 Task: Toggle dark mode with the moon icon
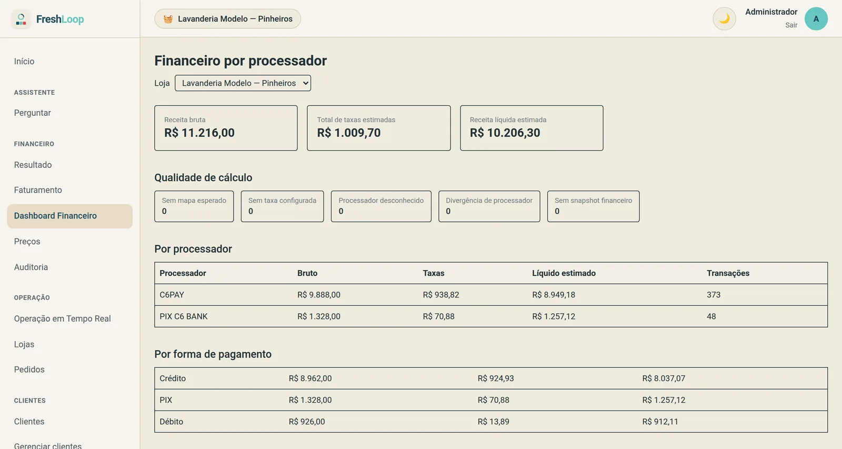coord(724,19)
